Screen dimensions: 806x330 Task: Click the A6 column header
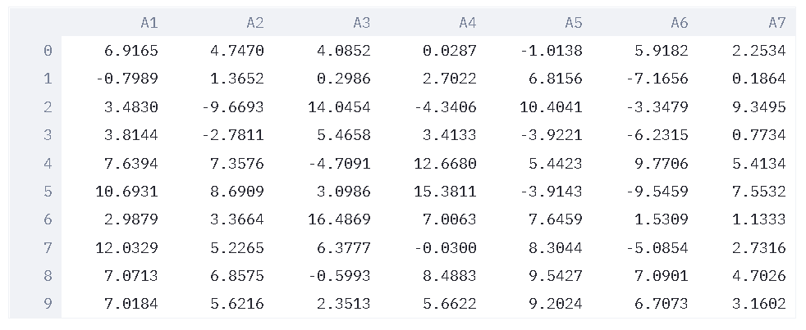point(679,24)
